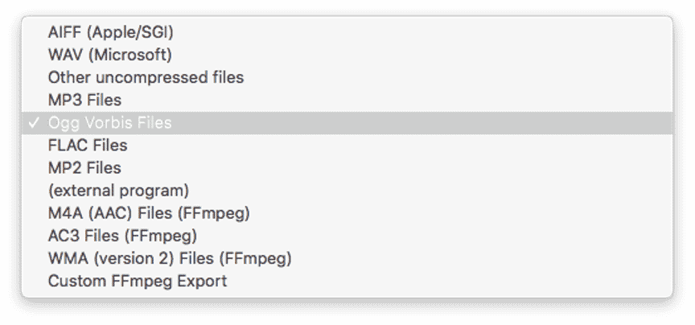Choose the (external program) option
695x325 pixels.
tap(118, 191)
